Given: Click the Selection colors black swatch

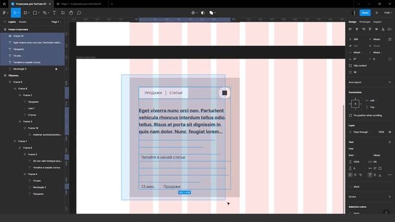Looking at the screenshot, I should coord(350,213).
